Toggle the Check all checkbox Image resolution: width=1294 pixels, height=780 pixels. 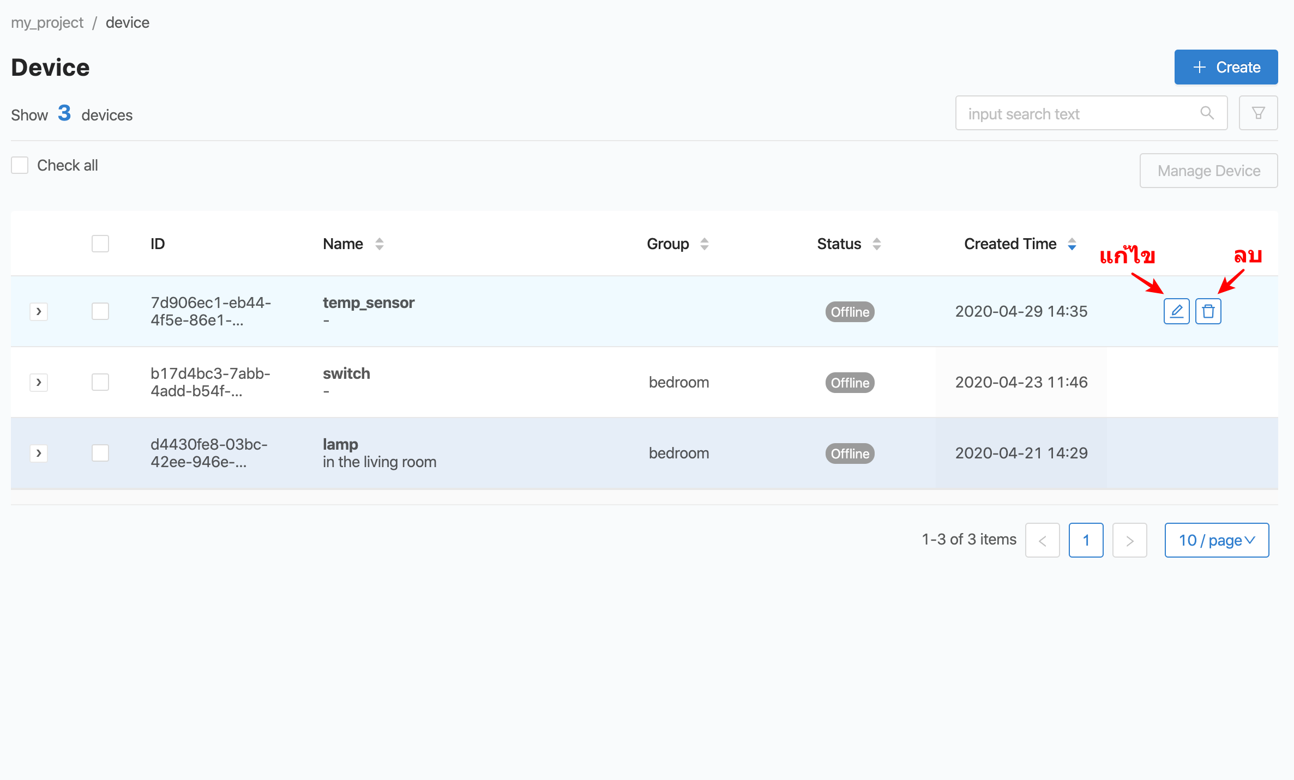[20, 165]
